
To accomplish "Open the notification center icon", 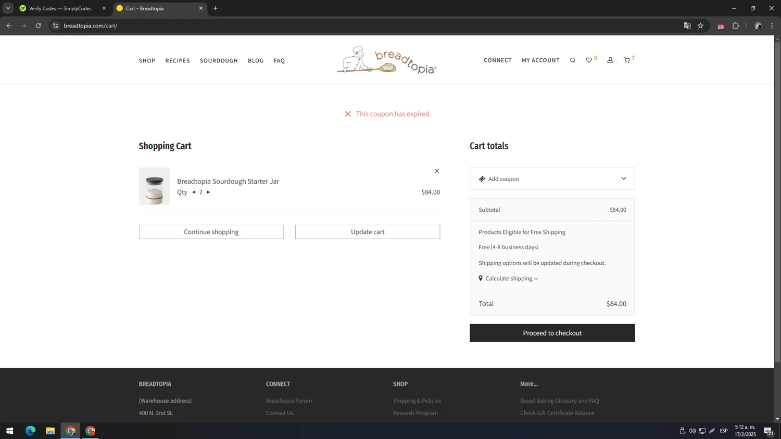I will (x=768, y=431).
